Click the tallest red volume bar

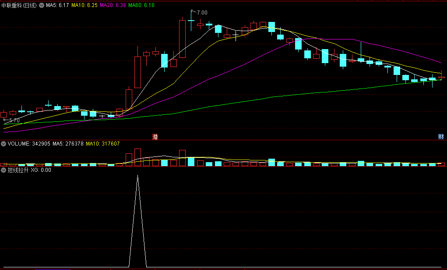(x=138, y=157)
